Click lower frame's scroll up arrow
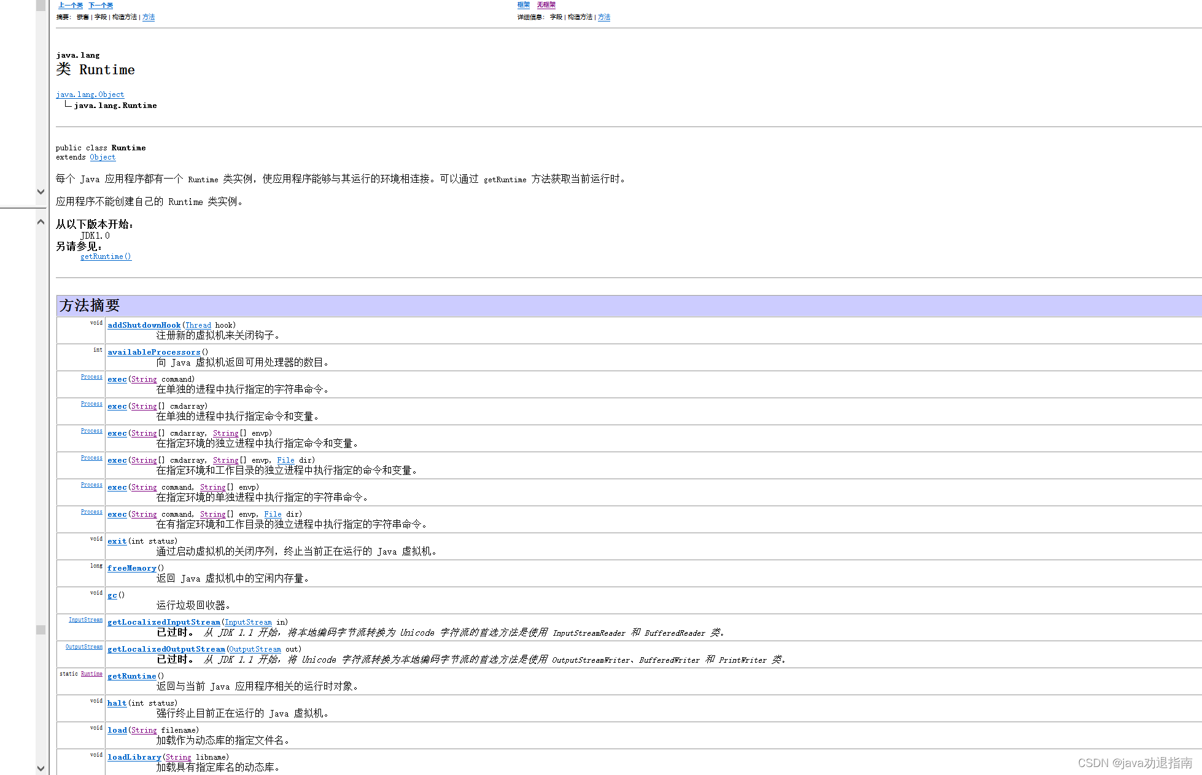 41,222
